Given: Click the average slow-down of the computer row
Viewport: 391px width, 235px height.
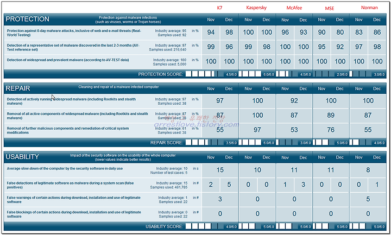Looking at the screenshot, I should pyautogui.click(x=65, y=168).
